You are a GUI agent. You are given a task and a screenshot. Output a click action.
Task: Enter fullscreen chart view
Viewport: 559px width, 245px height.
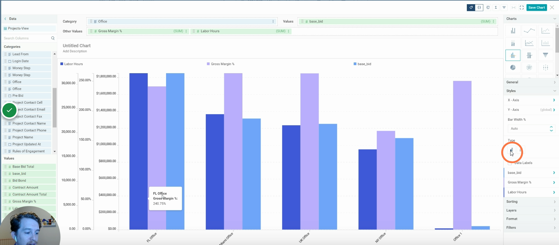tap(522, 7)
